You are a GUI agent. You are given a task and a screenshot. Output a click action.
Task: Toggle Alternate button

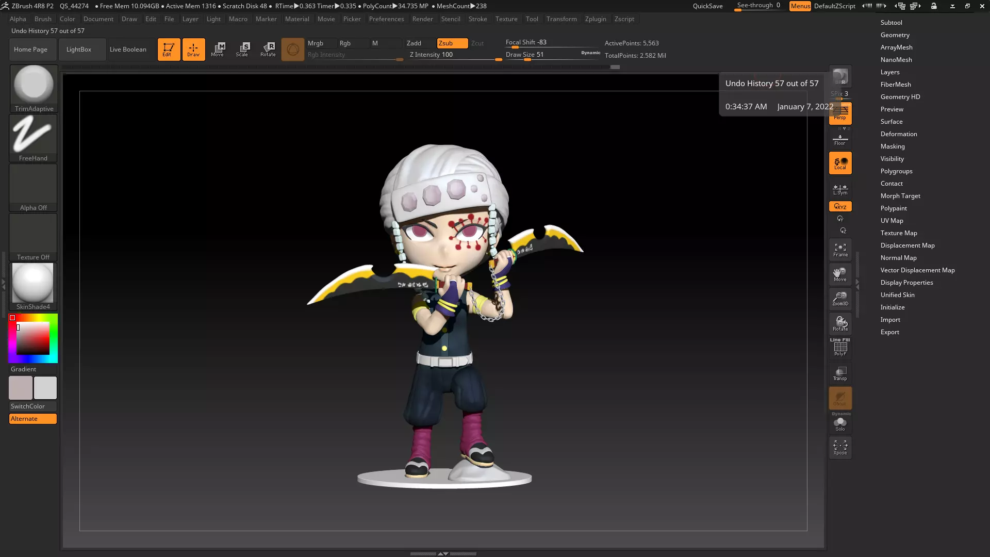click(x=33, y=419)
